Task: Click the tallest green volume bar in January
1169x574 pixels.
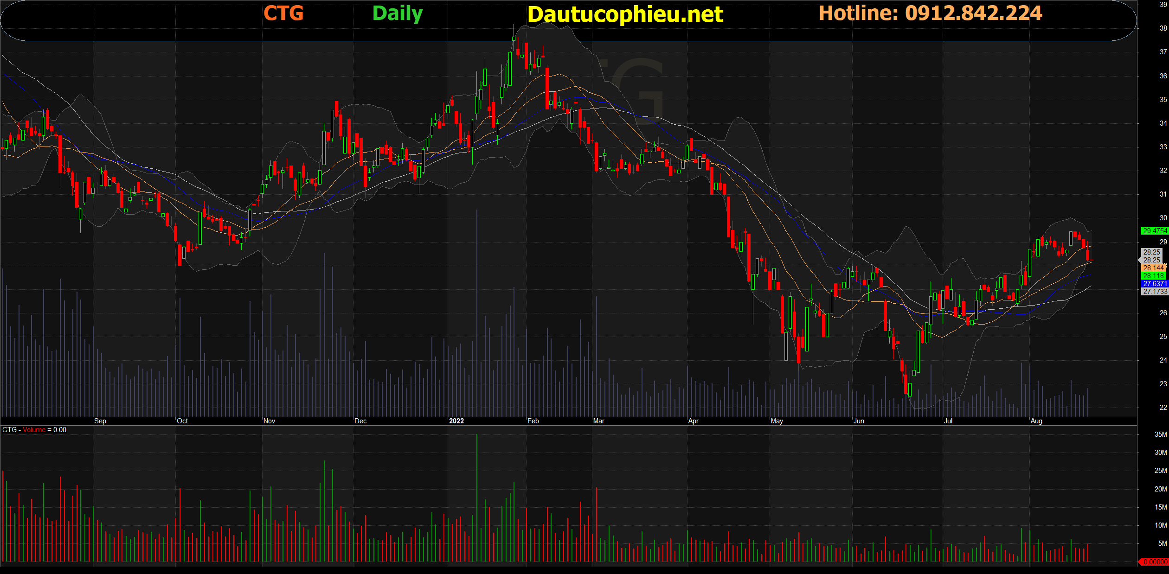Action: [476, 498]
